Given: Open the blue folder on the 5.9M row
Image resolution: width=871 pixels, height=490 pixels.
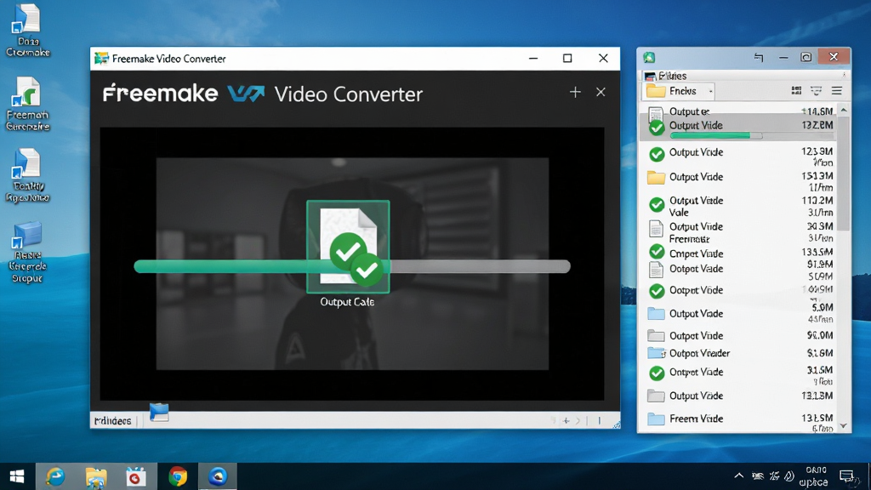Looking at the screenshot, I should click(656, 314).
